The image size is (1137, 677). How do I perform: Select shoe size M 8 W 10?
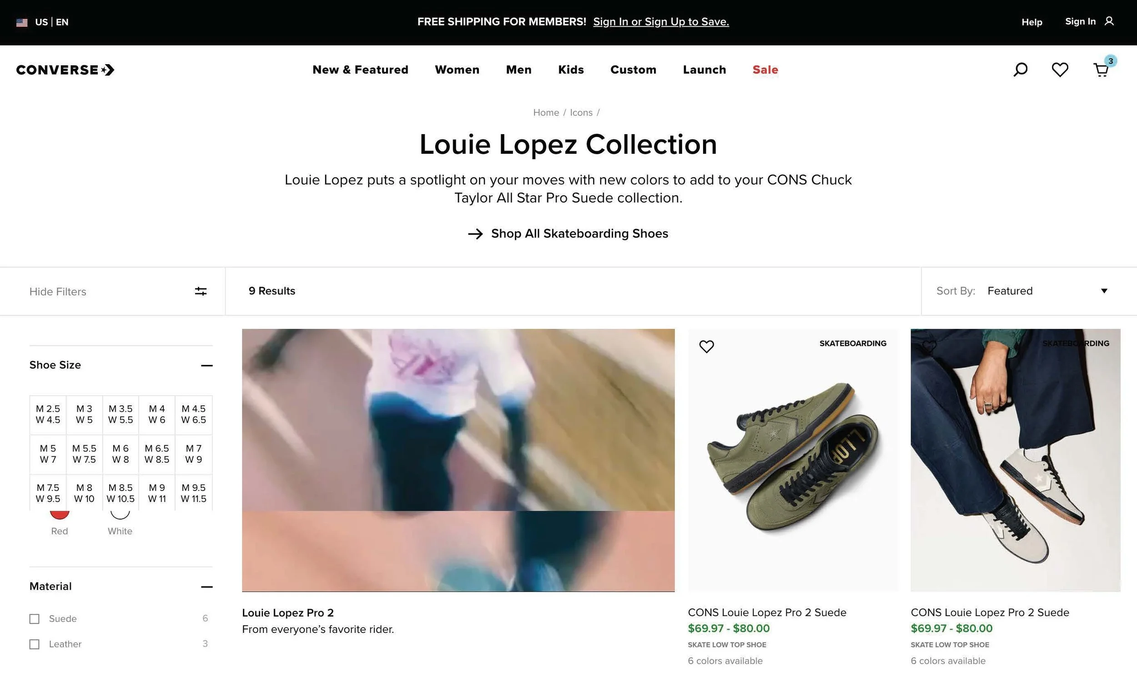point(84,493)
